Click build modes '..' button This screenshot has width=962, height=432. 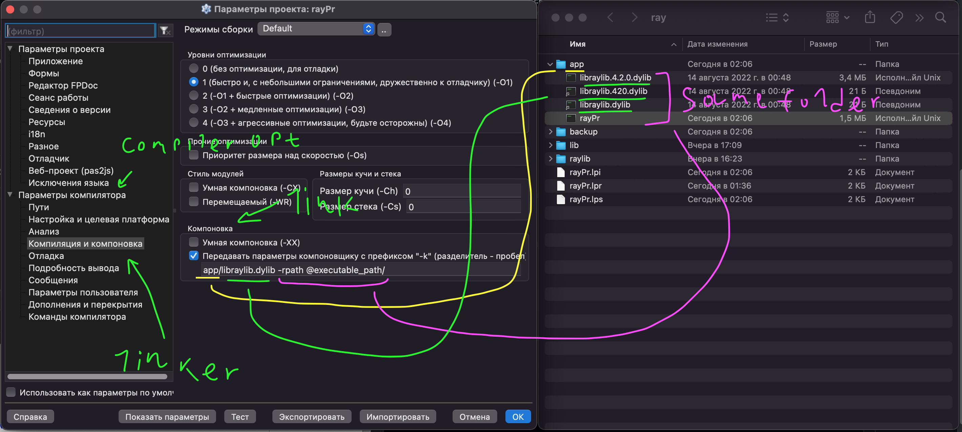click(x=384, y=29)
